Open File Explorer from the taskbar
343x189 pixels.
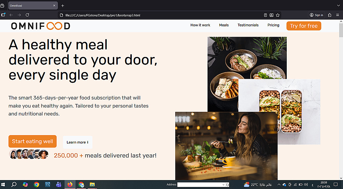(x=92, y=185)
